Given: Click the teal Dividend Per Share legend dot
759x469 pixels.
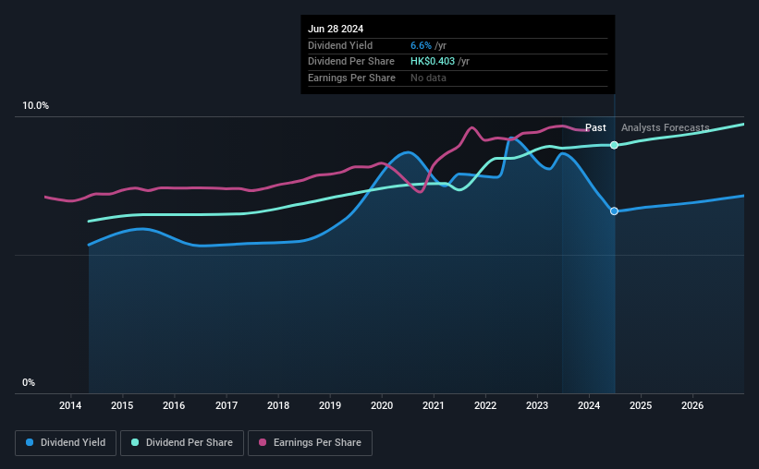Looking at the screenshot, I should pos(135,442).
